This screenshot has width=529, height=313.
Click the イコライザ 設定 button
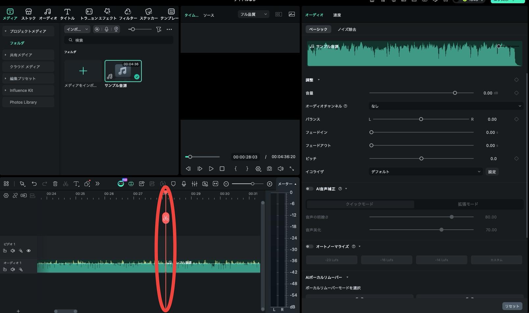(x=492, y=172)
